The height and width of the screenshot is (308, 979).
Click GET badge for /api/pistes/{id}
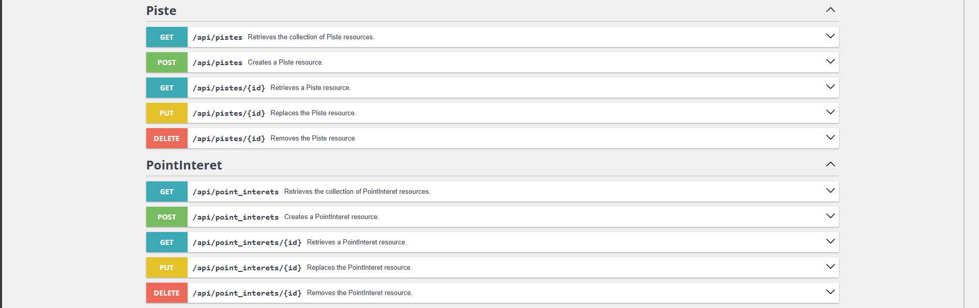point(166,88)
